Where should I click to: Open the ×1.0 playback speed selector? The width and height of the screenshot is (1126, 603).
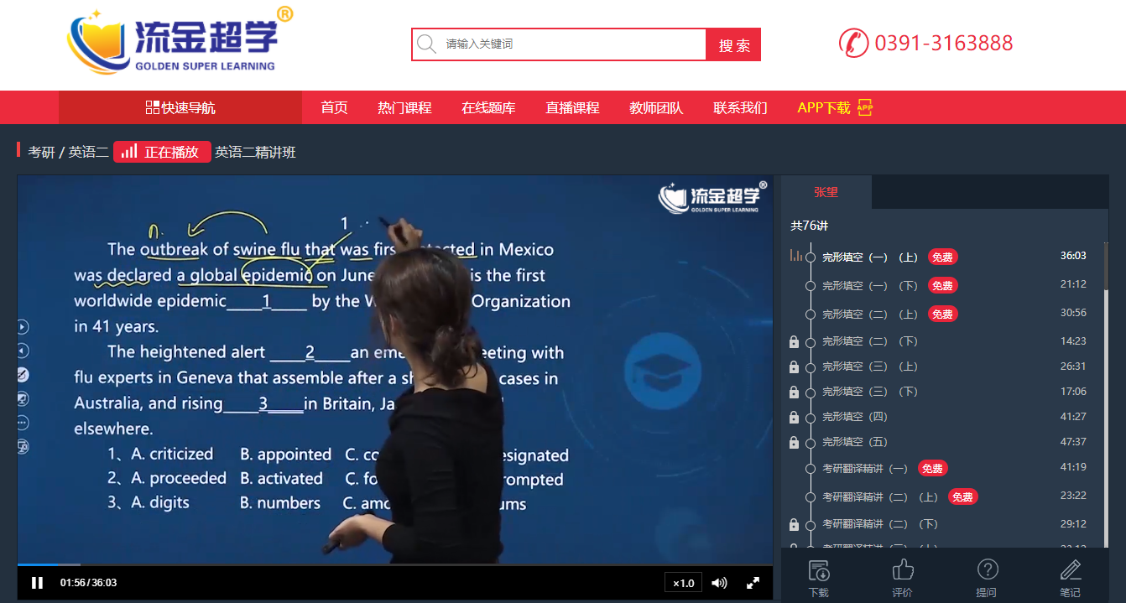click(682, 582)
